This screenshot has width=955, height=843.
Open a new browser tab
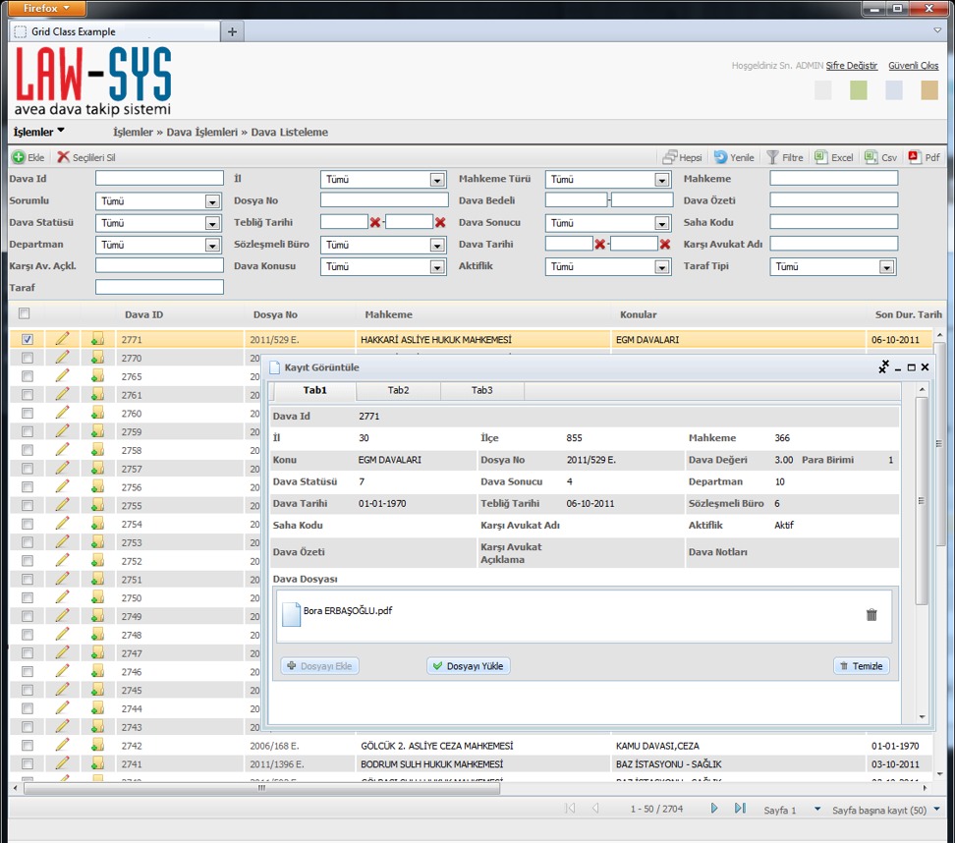coord(232,31)
